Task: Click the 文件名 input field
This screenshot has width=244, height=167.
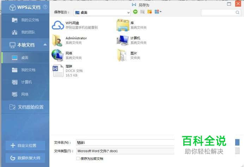Action: pos(125,142)
